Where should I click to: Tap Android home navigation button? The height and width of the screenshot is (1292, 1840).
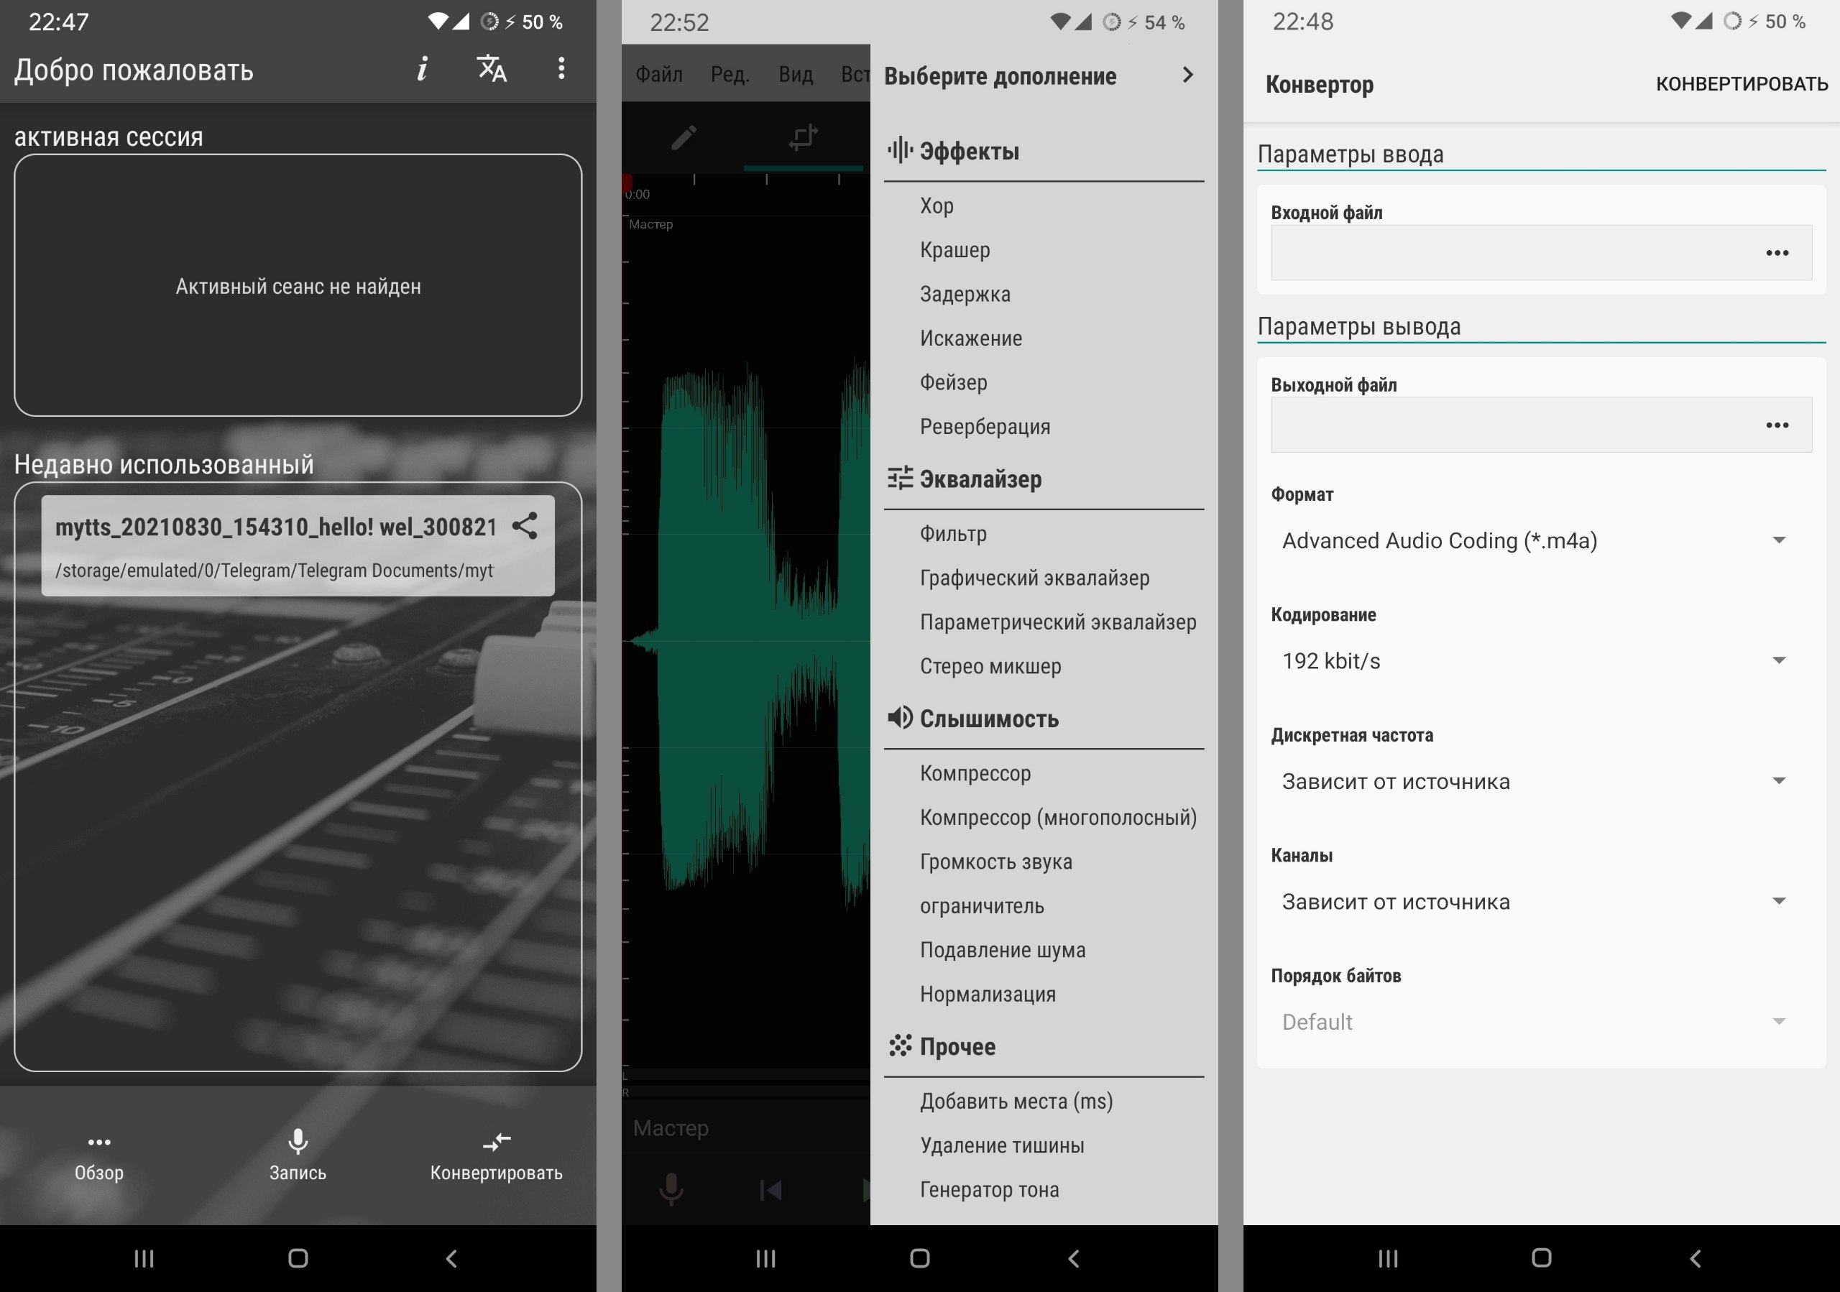298,1258
